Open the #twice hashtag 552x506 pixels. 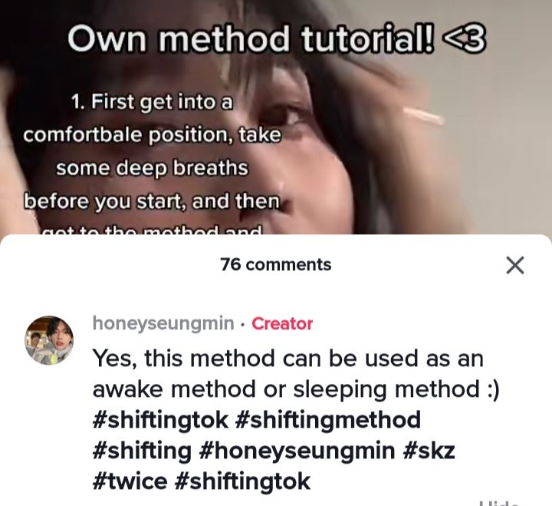[130, 481]
